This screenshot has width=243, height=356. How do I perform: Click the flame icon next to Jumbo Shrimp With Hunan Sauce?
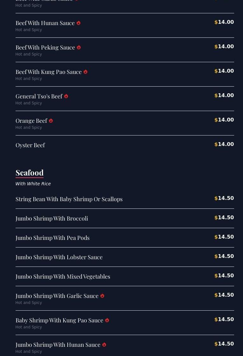(x=104, y=345)
